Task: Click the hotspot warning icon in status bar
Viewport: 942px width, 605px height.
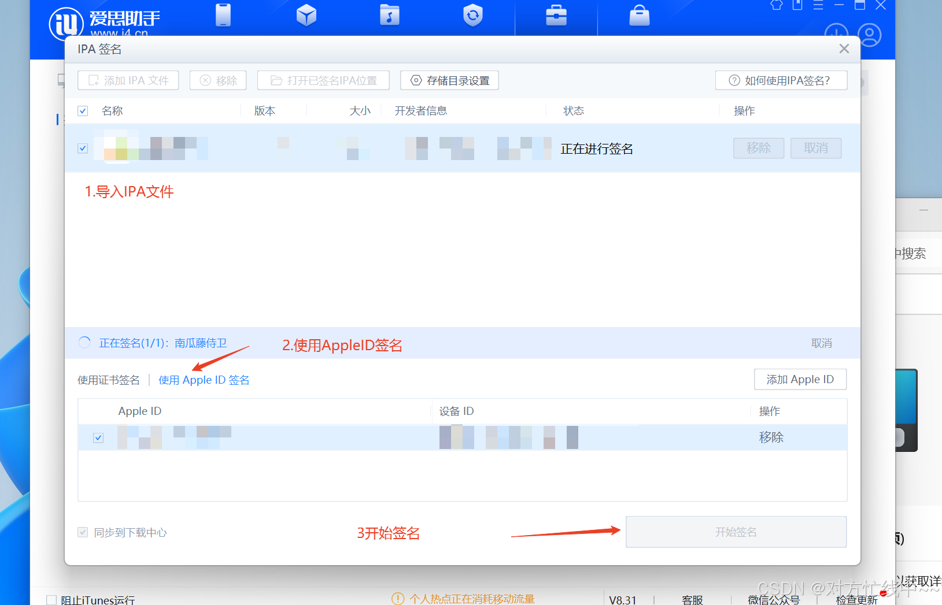Action: (x=398, y=599)
